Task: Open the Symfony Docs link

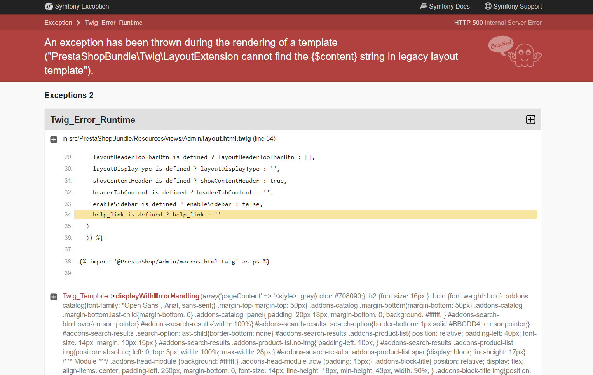Action: (445, 6)
